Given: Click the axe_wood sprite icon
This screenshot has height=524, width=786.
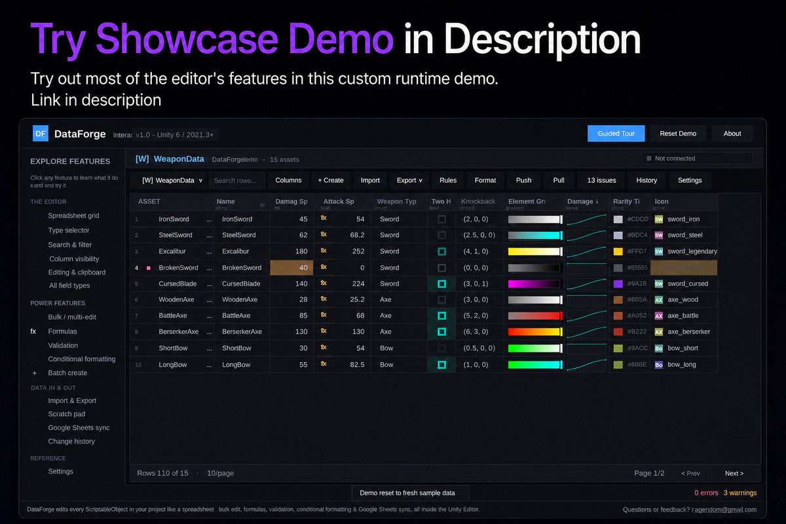Looking at the screenshot, I should click(659, 300).
